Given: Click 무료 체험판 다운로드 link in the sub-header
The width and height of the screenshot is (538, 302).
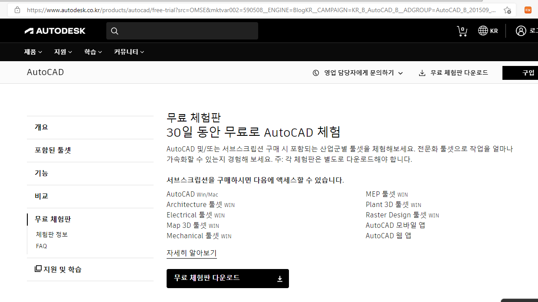Looking at the screenshot, I should point(453,73).
